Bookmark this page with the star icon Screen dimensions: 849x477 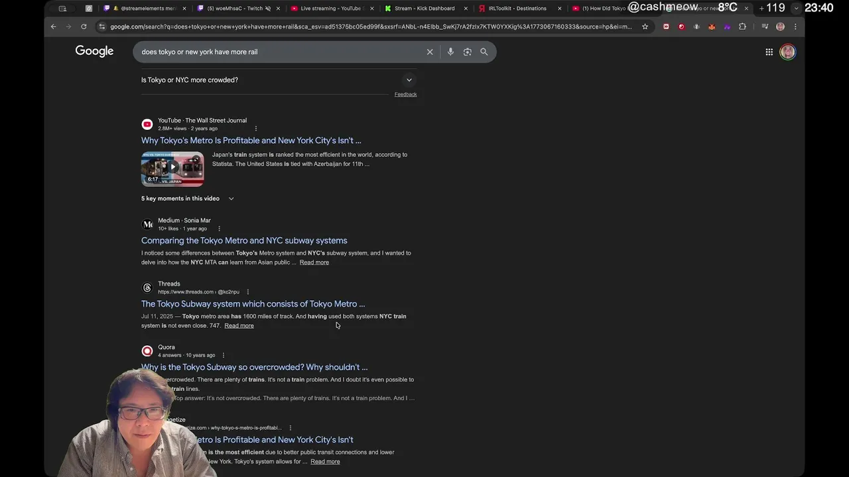click(645, 26)
